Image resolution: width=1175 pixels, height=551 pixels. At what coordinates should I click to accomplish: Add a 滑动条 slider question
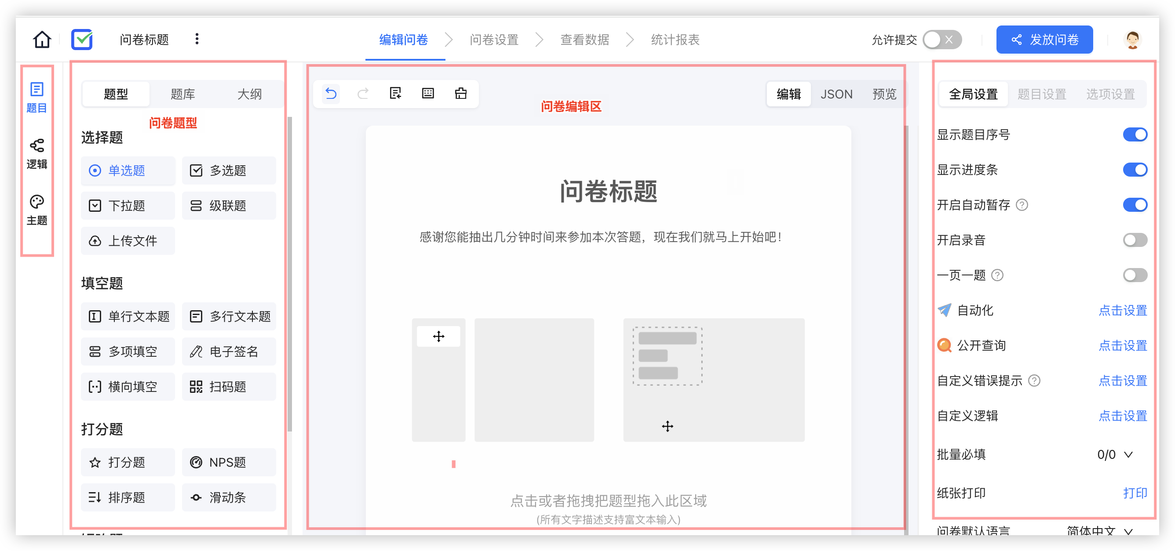(x=229, y=497)
